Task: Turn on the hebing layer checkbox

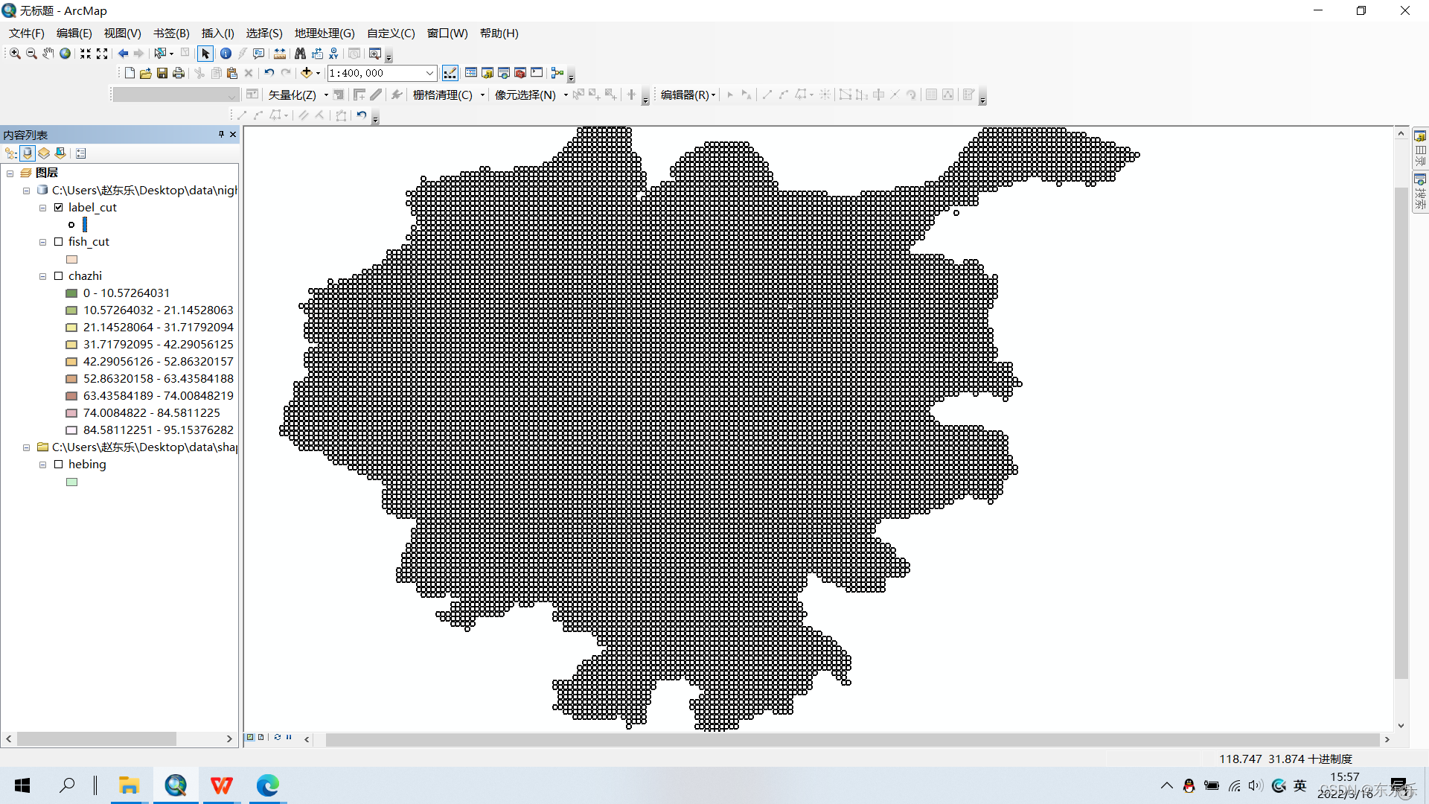Action: click(59, 465)
